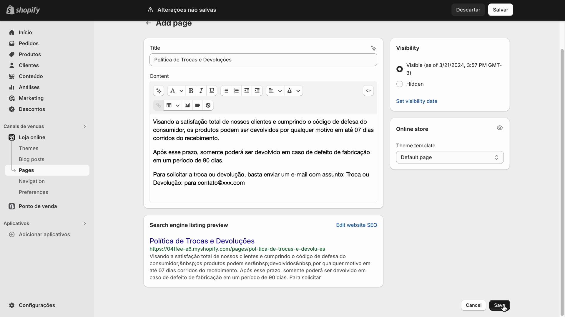Go to Produtos in the sidebar
This screenshot has height=317, width=565.
tap(30, 55)
